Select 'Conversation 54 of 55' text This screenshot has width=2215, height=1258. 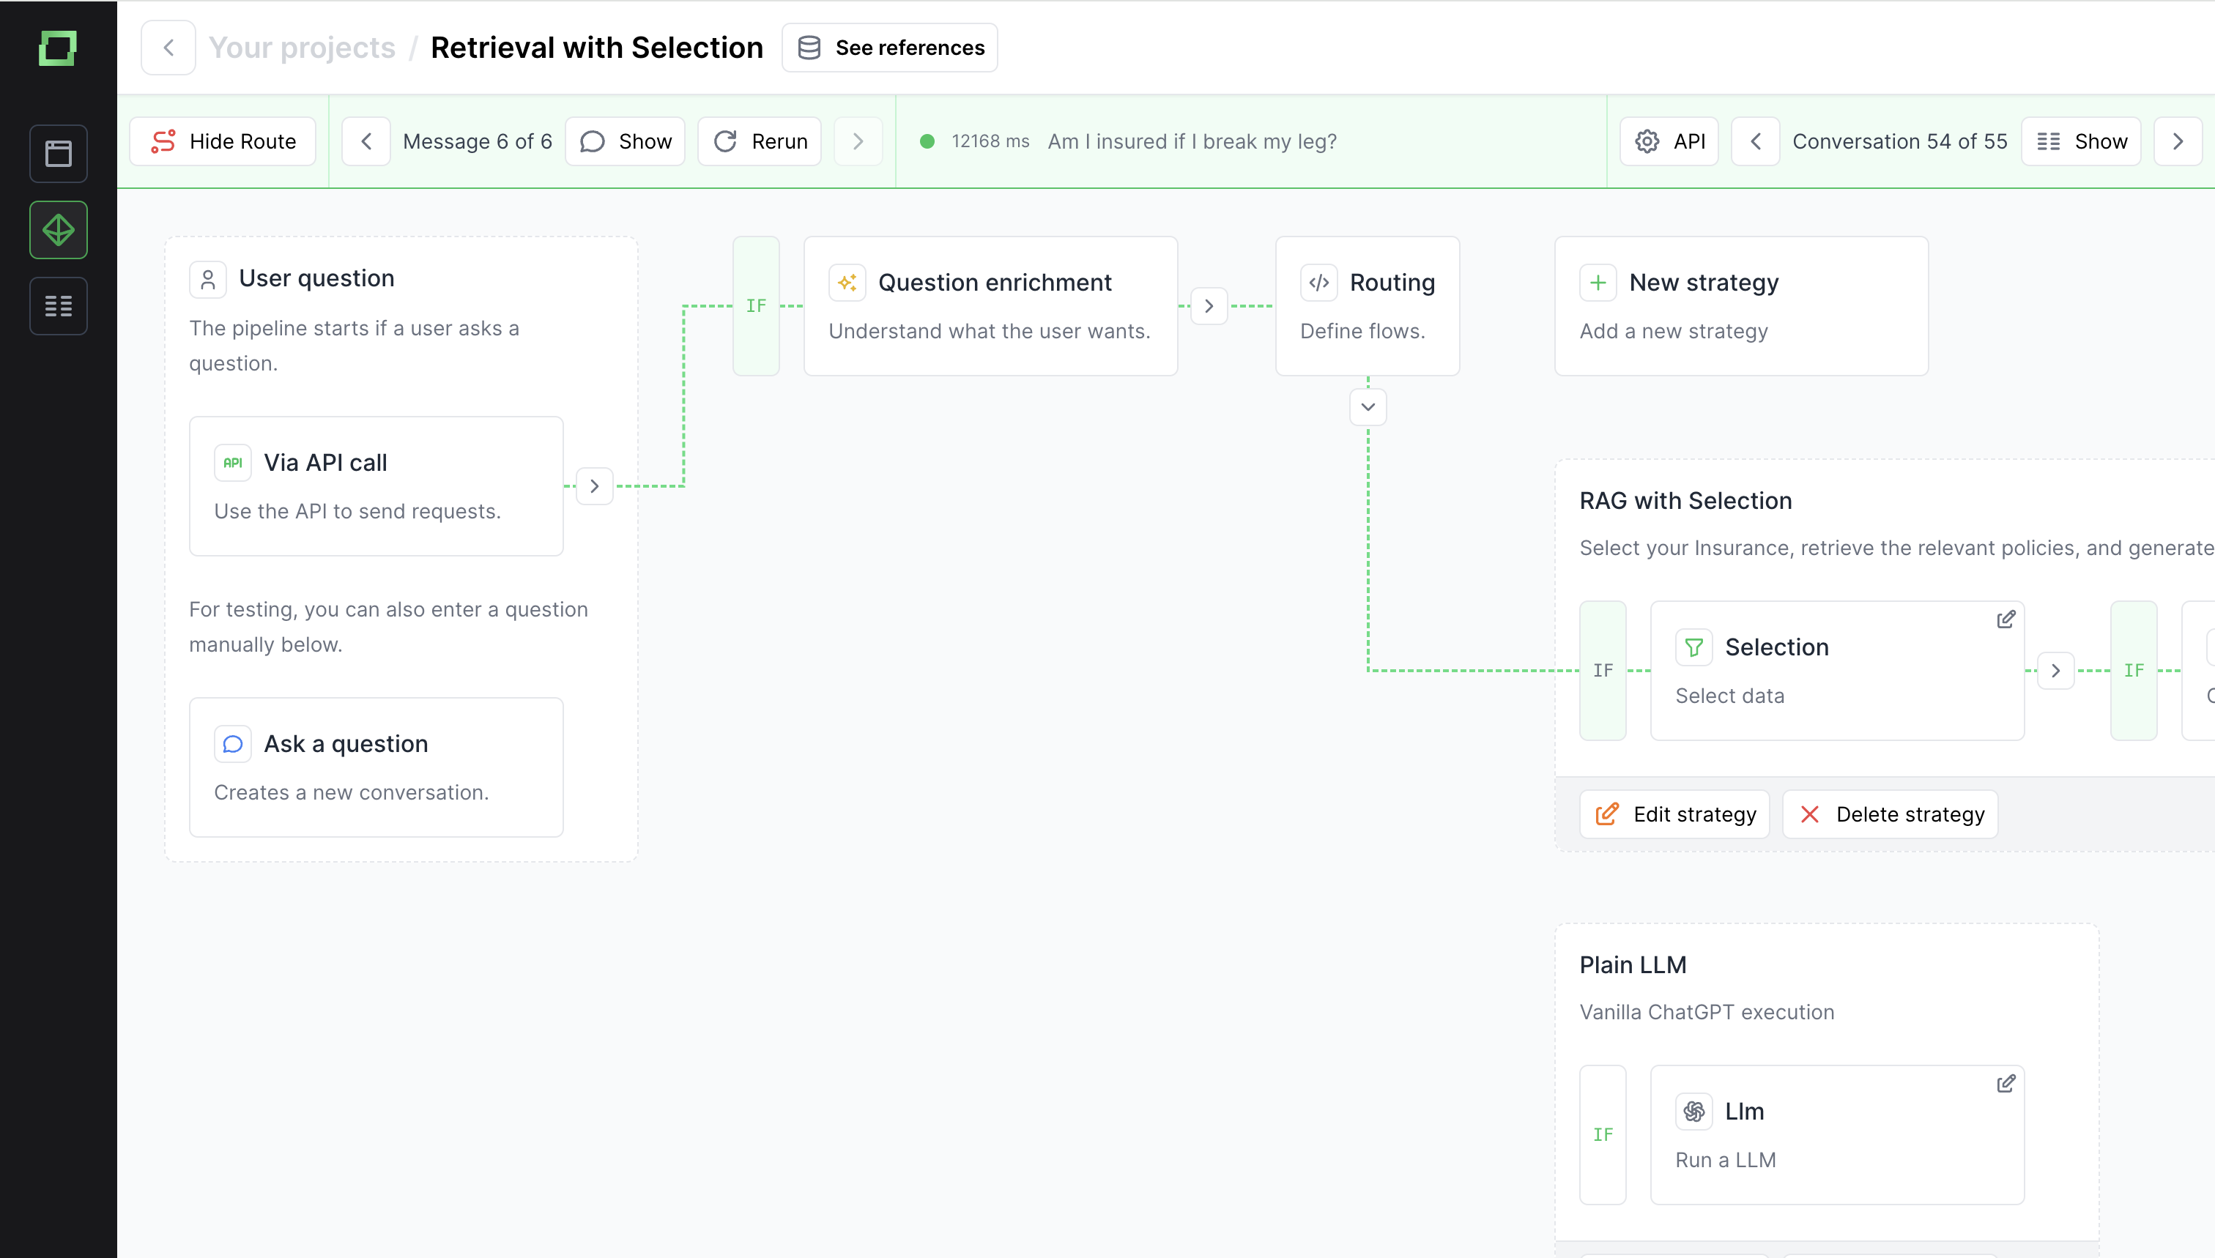[x=1899, y=141]
